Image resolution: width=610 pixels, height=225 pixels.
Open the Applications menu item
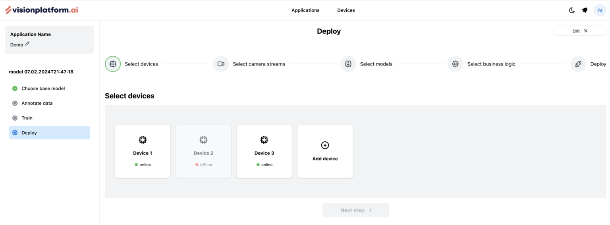tap(305, 10)
